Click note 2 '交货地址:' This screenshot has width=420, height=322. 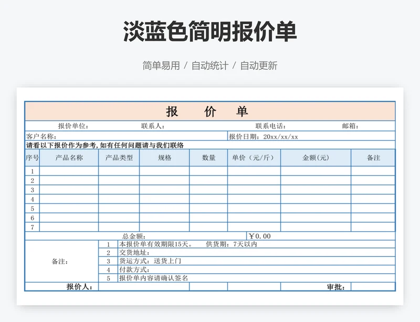134,253
